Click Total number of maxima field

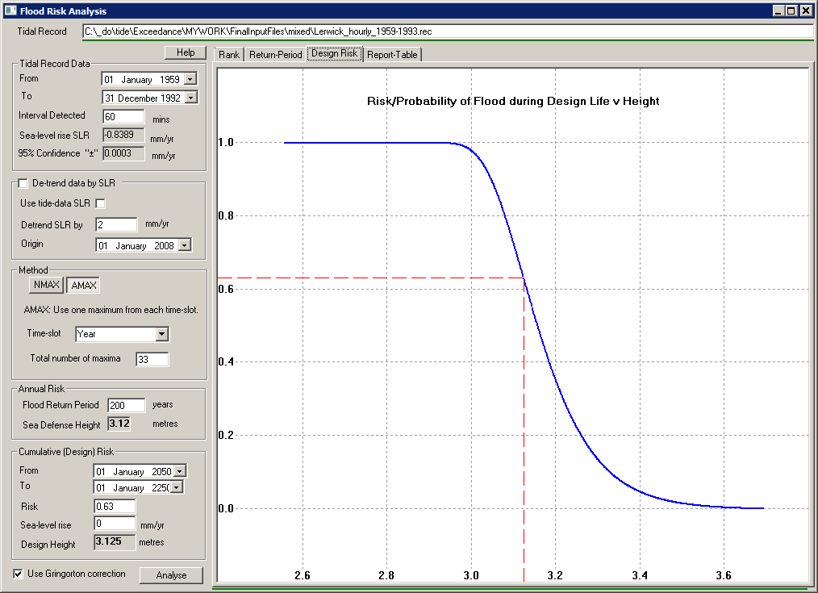pyautogui.click(x=152, y=359)
